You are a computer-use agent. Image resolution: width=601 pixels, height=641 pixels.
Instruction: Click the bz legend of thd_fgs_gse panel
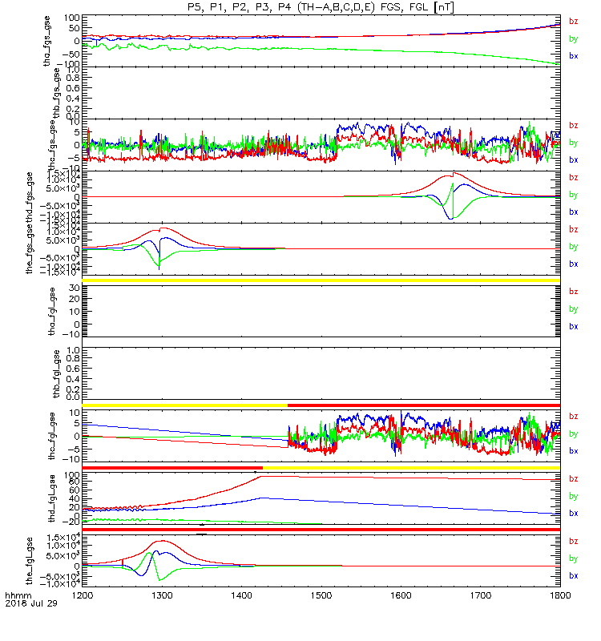click(574, 177)
